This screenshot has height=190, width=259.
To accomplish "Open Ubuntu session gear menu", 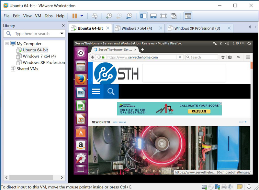I will [249, 43].
